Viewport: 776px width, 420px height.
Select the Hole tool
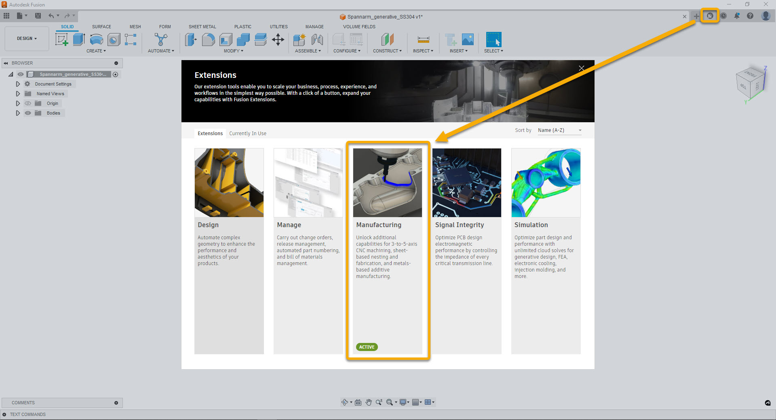[x=114, y=40]
